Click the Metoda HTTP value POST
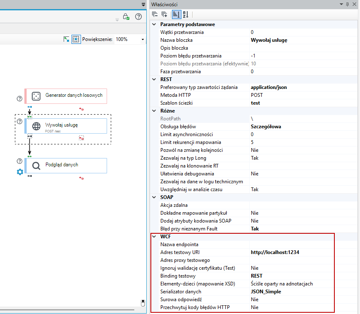The image size is (360, 314). (257, 95)
